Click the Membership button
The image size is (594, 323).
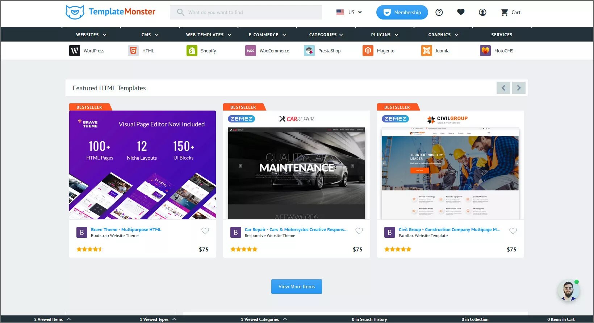click(402, 12)
